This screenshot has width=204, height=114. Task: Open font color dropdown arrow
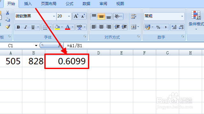click(73, 27)
